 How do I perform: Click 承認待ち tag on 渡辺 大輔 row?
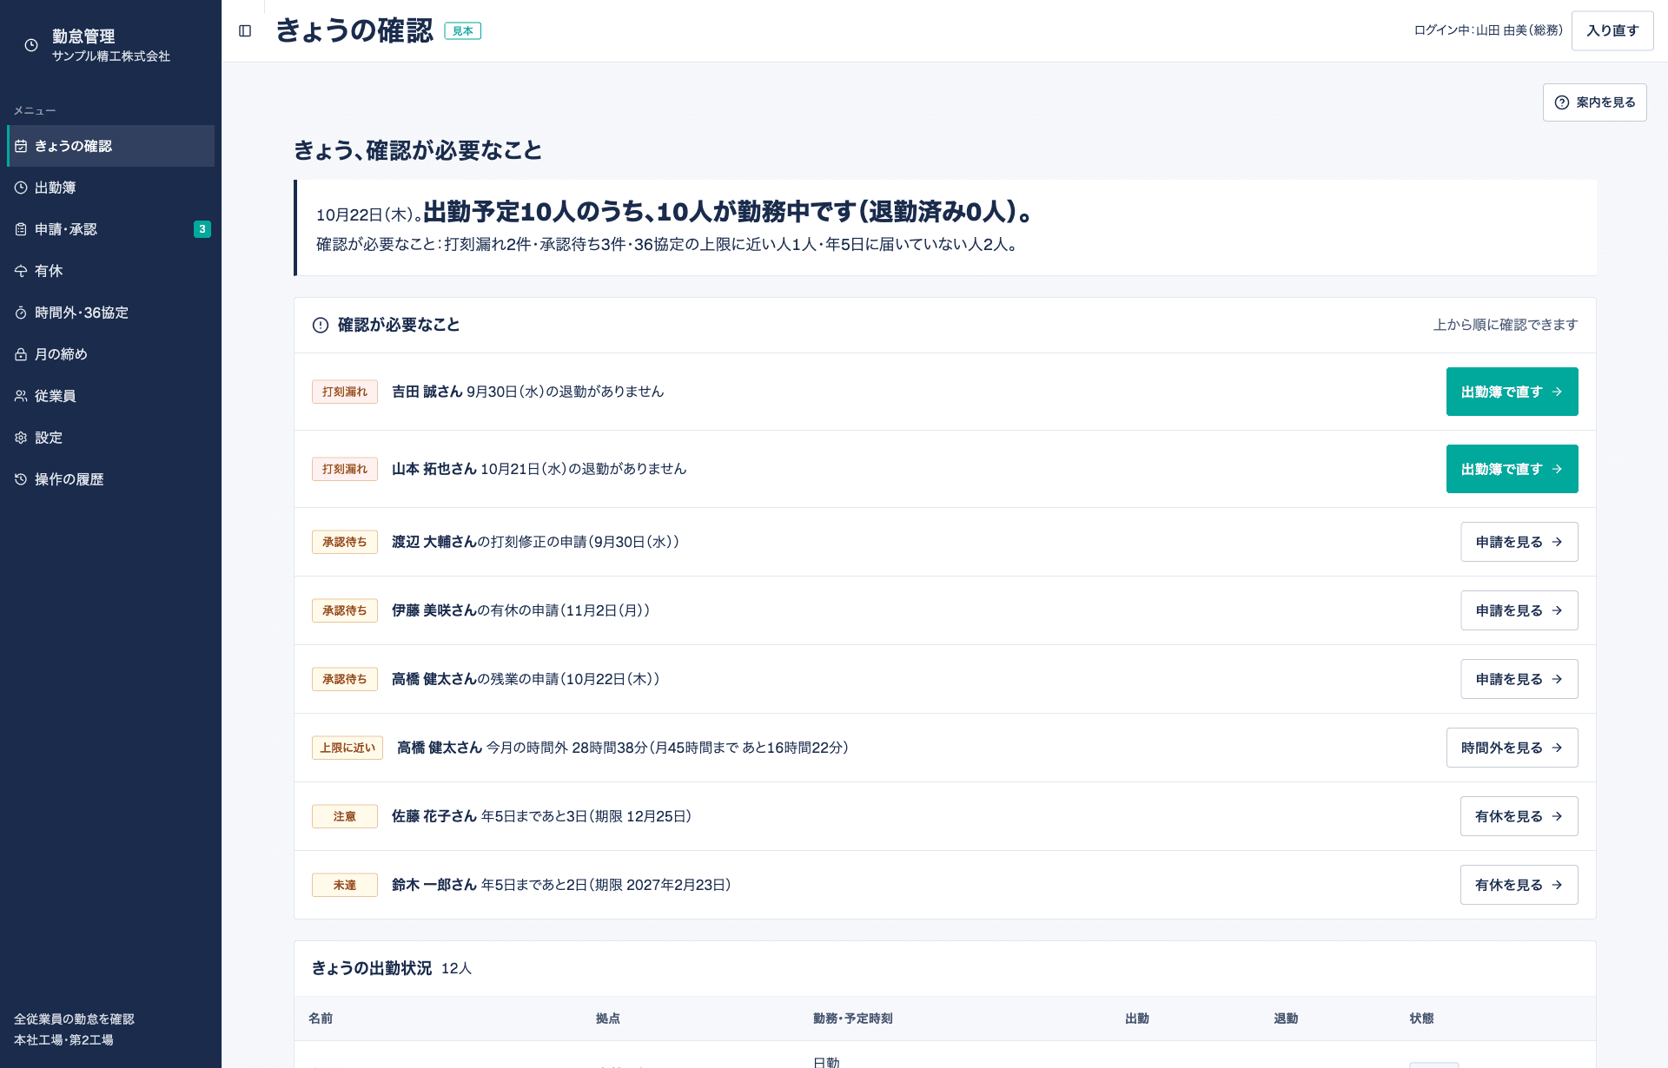click(345, 542)
